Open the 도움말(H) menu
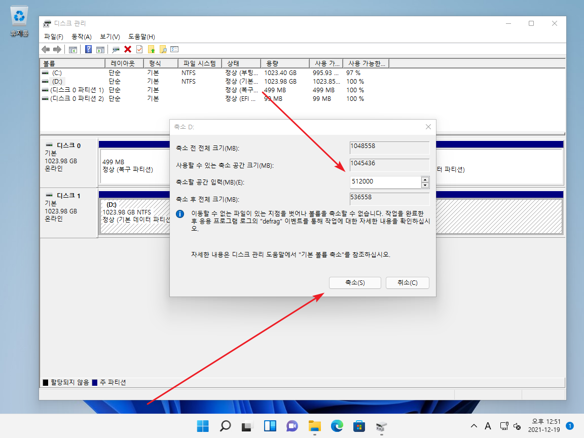Viewport: 584px width, 438px height. (x=141, y=36)
